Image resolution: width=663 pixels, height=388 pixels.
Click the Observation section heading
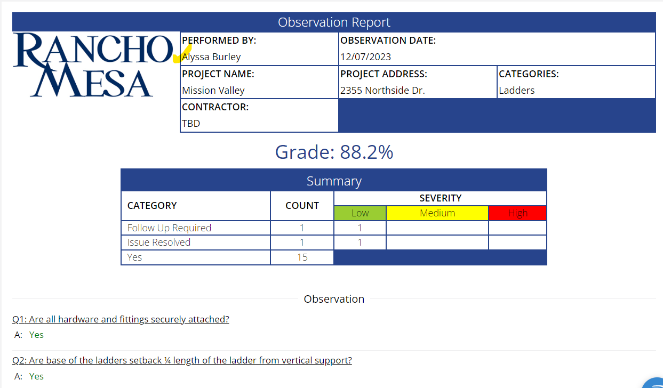pos(334,299)
